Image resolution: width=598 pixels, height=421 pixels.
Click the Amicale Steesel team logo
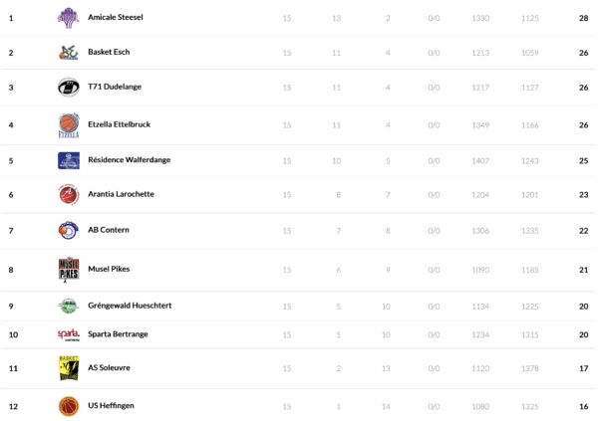click(68, 18)
